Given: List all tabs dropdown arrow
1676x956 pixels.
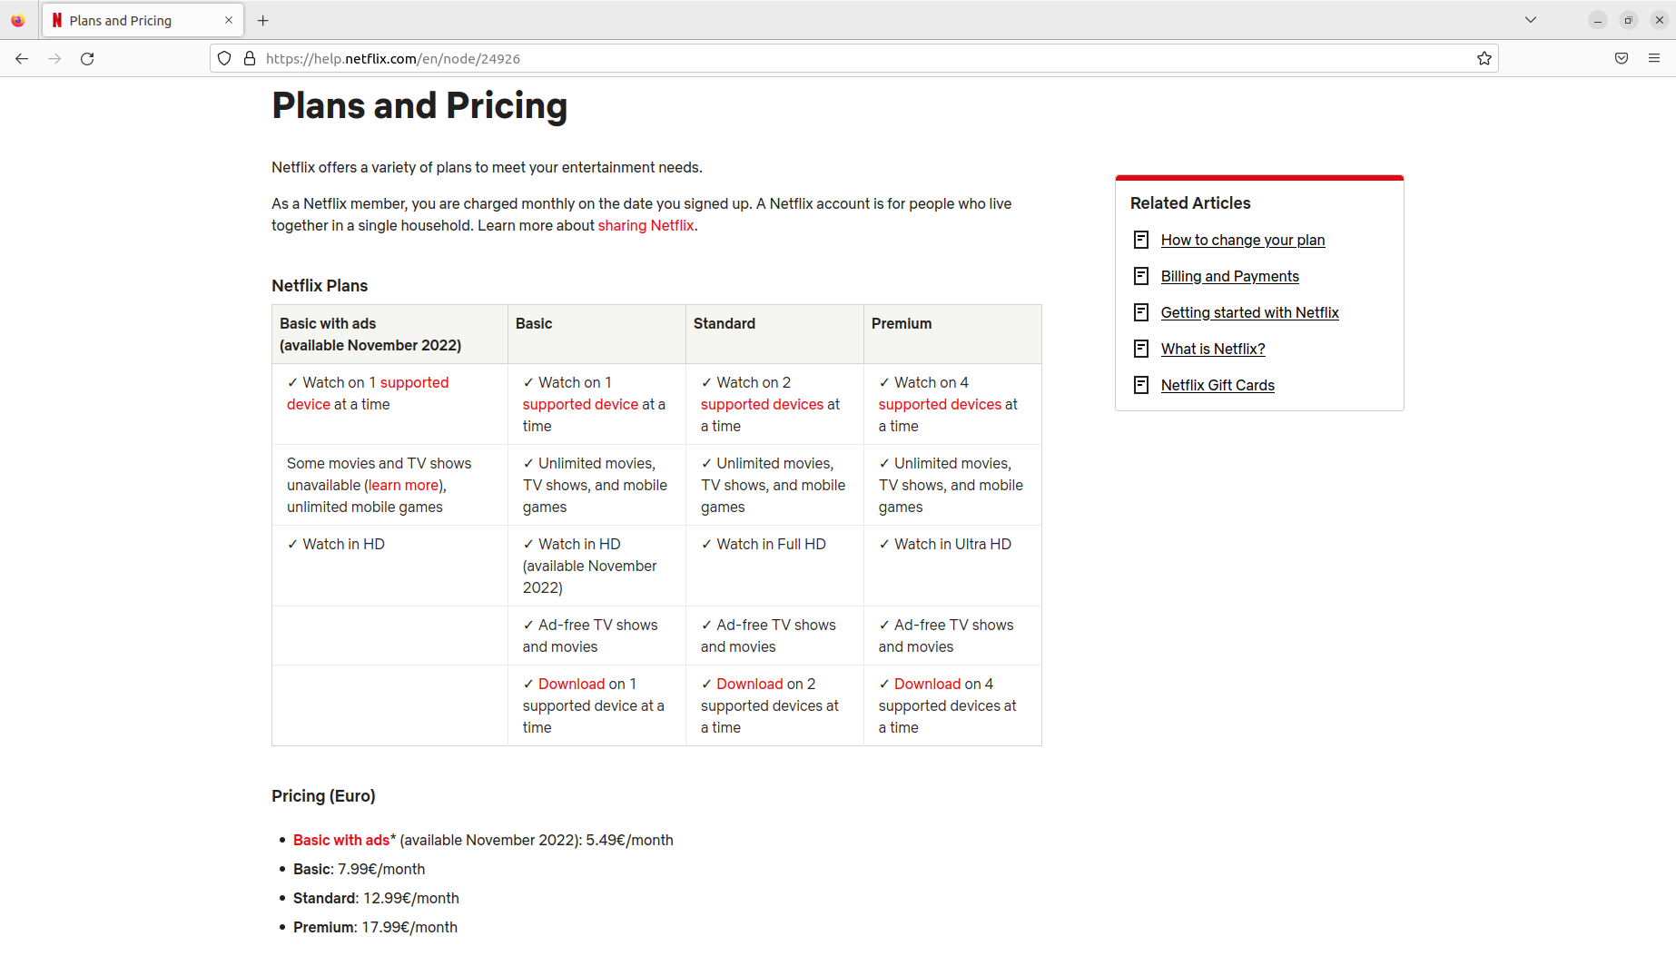Looking at the screenshot, I should click(1531, 20).
